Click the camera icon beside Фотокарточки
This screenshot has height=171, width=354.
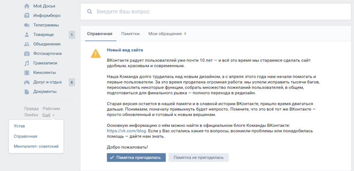coord(27,54)
